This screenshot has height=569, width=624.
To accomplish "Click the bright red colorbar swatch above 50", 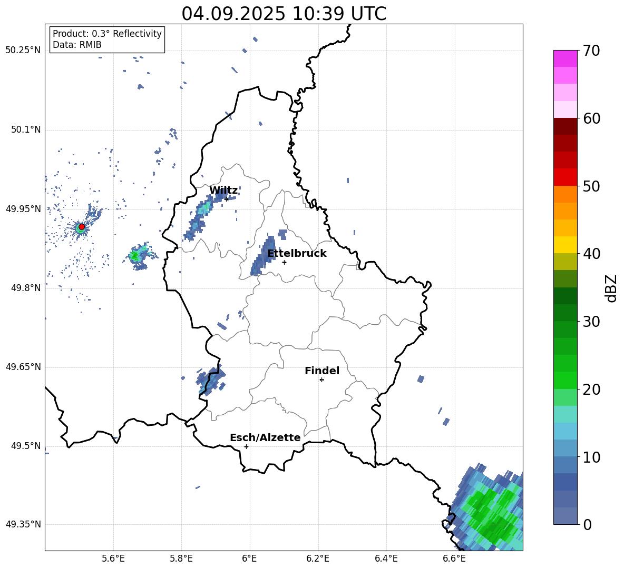I will click(x=565, y=177).
